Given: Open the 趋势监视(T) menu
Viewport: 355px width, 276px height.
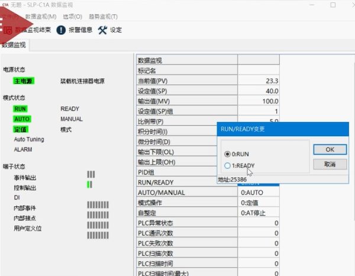Looking at the screenshot, I should click(x=103, y=16).
